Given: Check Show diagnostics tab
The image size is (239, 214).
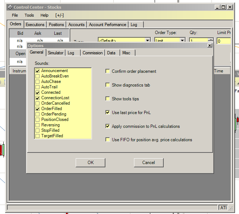Looking at the screenshot, I should tap(108, 85).
